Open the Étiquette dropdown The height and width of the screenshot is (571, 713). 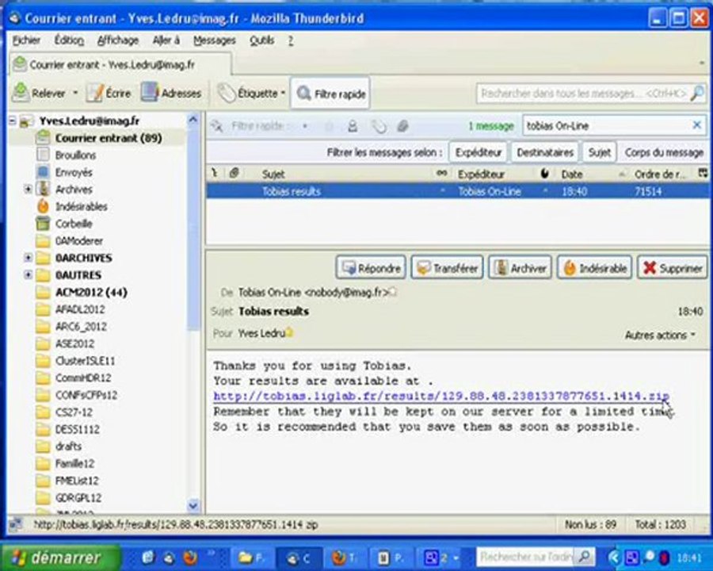pyautogui.click(x=252, y=94)
